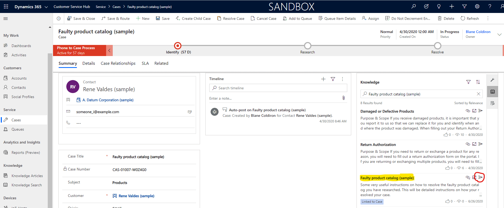The image size is (504, 208).
Task: Open the settings gear icon
Action: (477, 6)
